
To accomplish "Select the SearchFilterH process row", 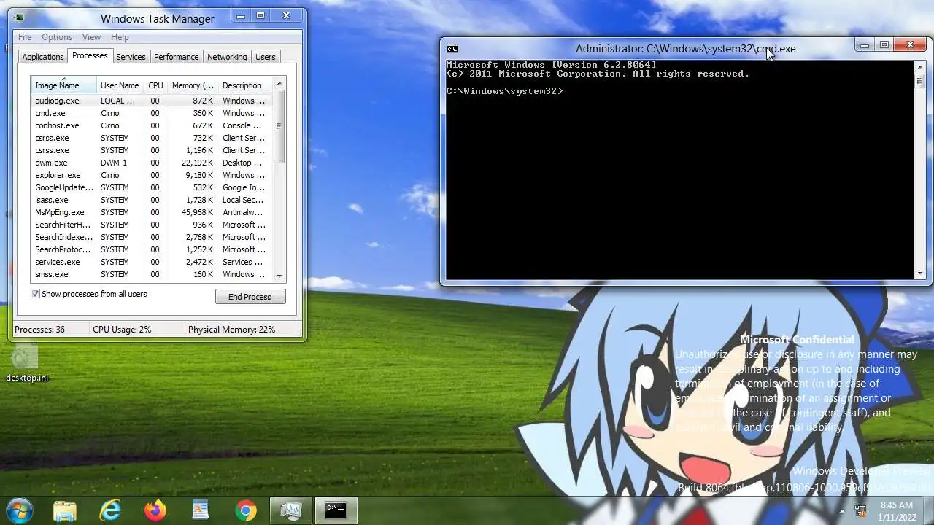I will click(x=152, y=225).
